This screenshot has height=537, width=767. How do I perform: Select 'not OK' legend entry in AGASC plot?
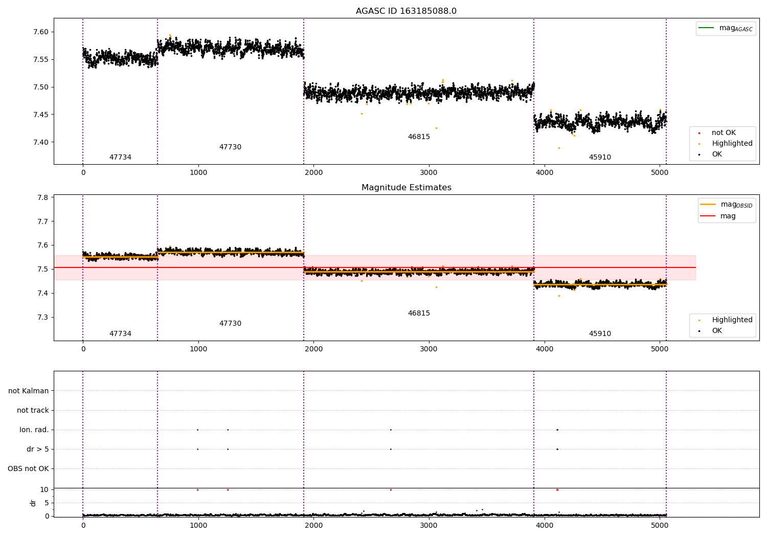pos(724,133)
